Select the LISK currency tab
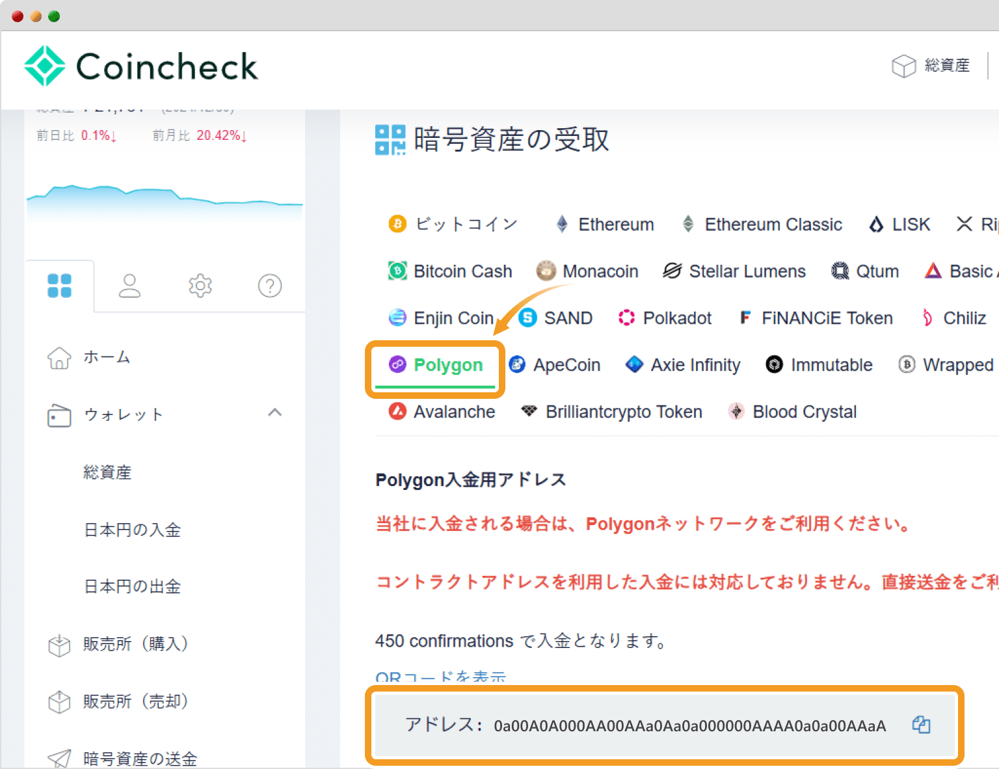This screenshot has width=999, height=769. point(899,224)
